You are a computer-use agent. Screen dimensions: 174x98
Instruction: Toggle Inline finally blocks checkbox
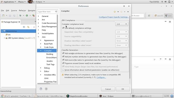click(x=63, y=66)
